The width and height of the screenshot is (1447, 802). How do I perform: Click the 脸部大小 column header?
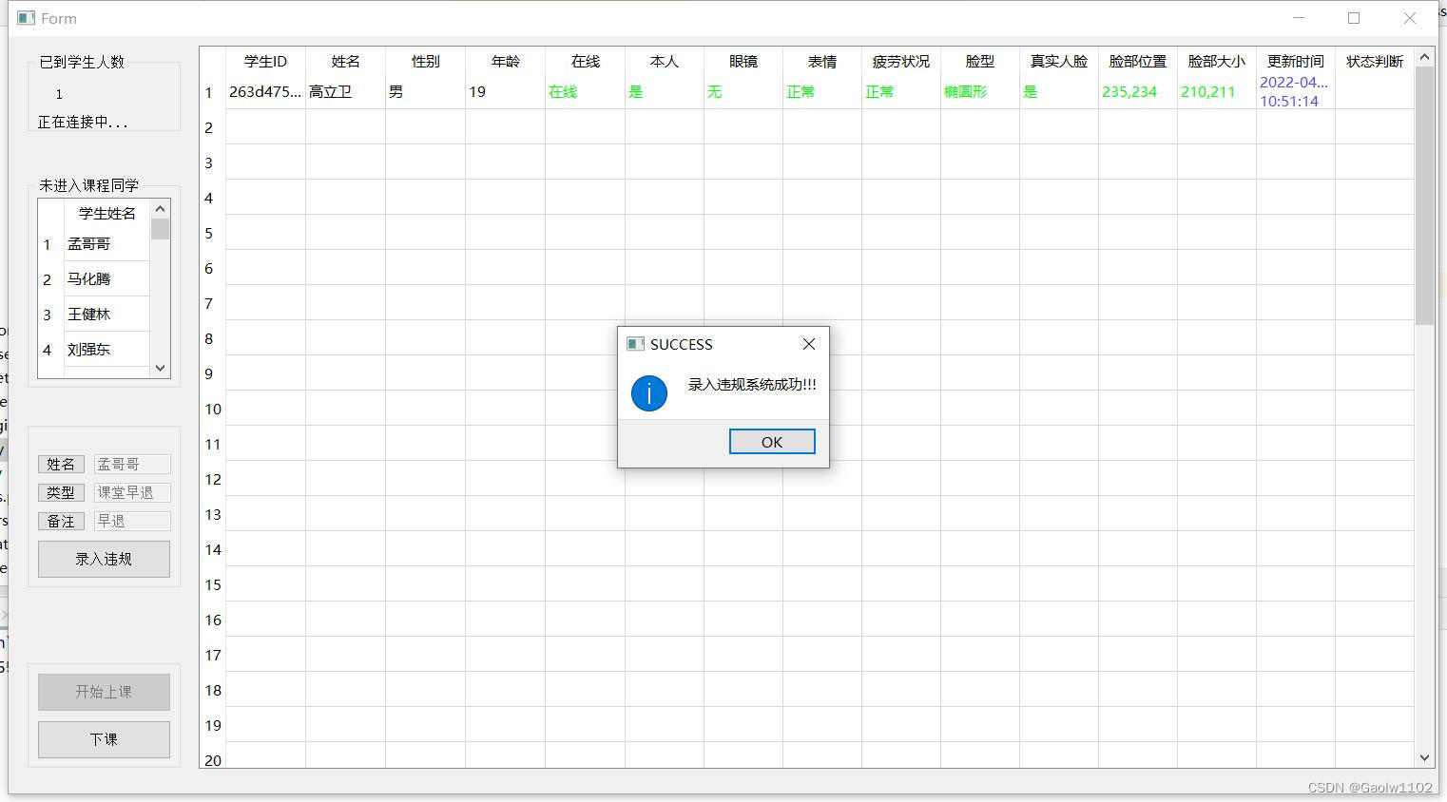tap(1216, 61)
